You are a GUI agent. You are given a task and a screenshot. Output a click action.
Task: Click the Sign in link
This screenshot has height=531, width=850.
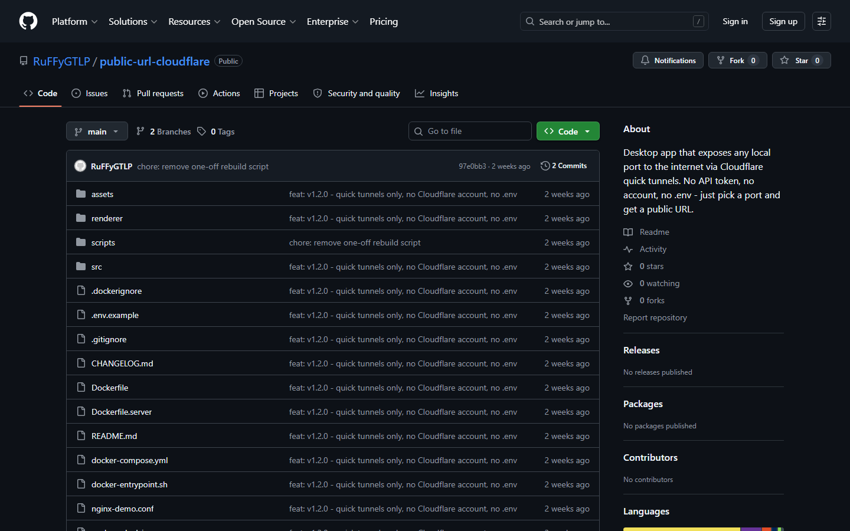[x=735, y=21]
